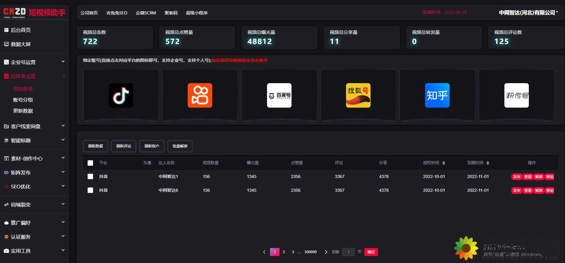Click the red 确定 pagination button
Viewport: 565px width, 263px height.
[x=371, y=252]
